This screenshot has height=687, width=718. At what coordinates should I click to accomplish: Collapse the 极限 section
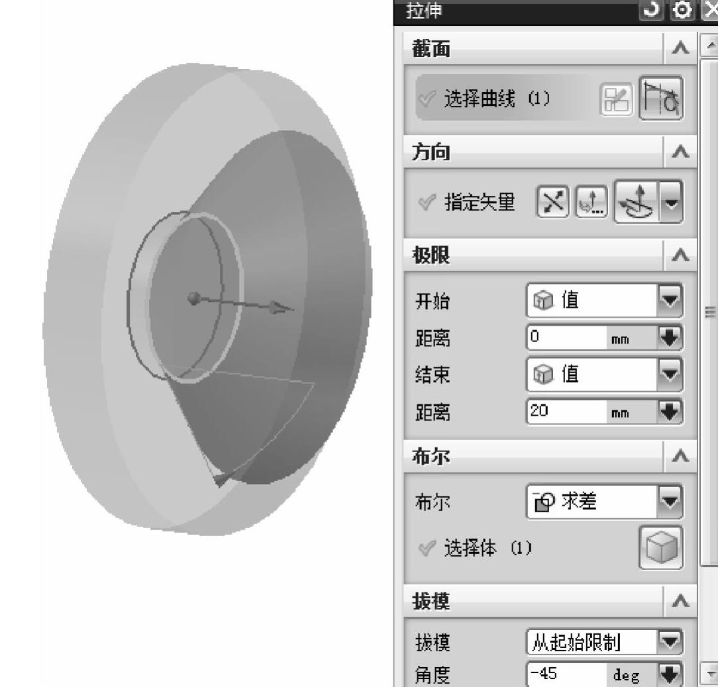coord(680,254)
